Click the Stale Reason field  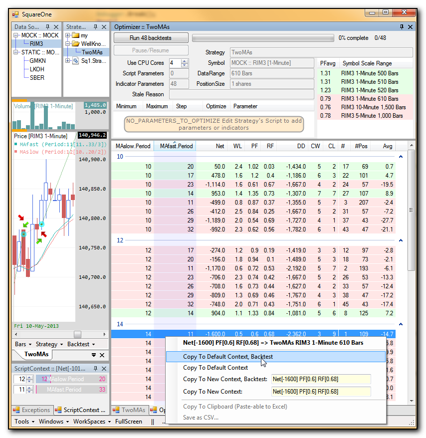(241, 94)
